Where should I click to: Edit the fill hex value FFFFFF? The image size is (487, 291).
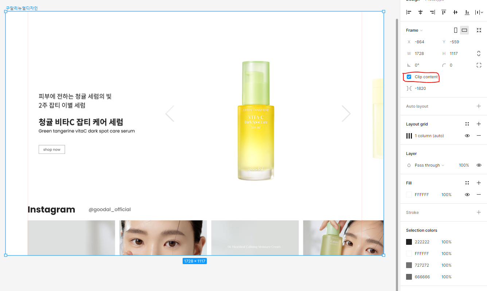(422, 195)
